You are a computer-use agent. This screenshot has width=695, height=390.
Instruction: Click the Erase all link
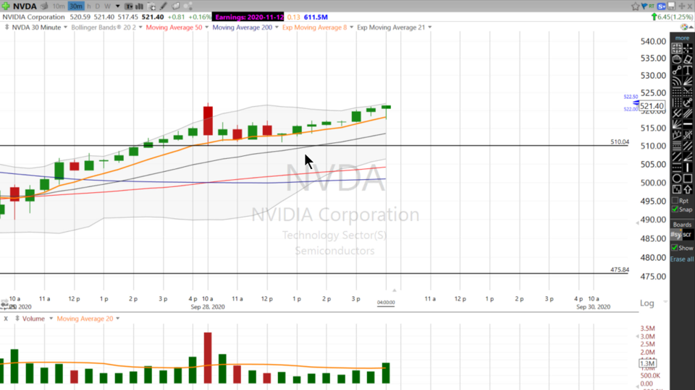click(682, 259)
